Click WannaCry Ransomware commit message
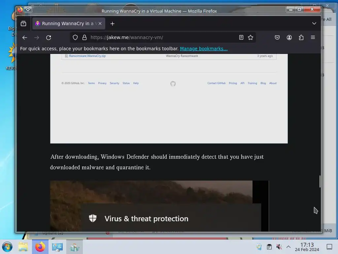This screenshot has height=254, width=338. [182, 56]
